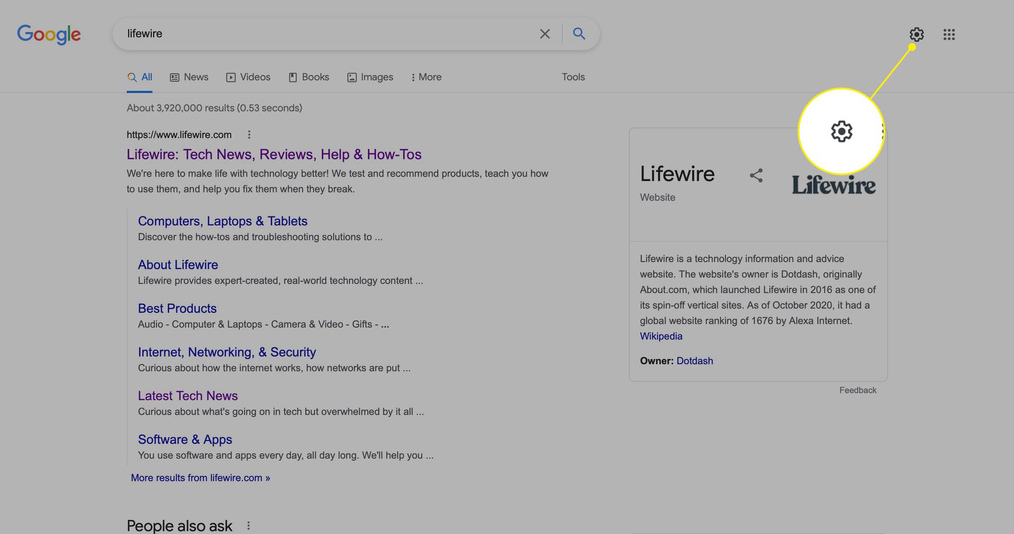The image size is (1014, 534).
Task: Open the Lifewire: Tech News, Reviews result
Action: tap(274, 154)
